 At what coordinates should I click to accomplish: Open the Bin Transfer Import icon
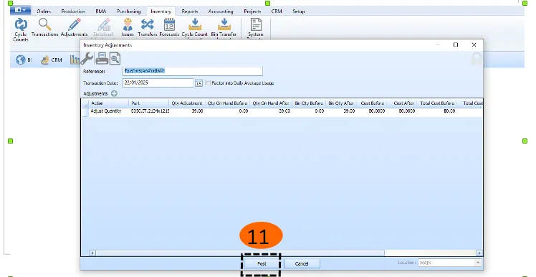(224, 29)
